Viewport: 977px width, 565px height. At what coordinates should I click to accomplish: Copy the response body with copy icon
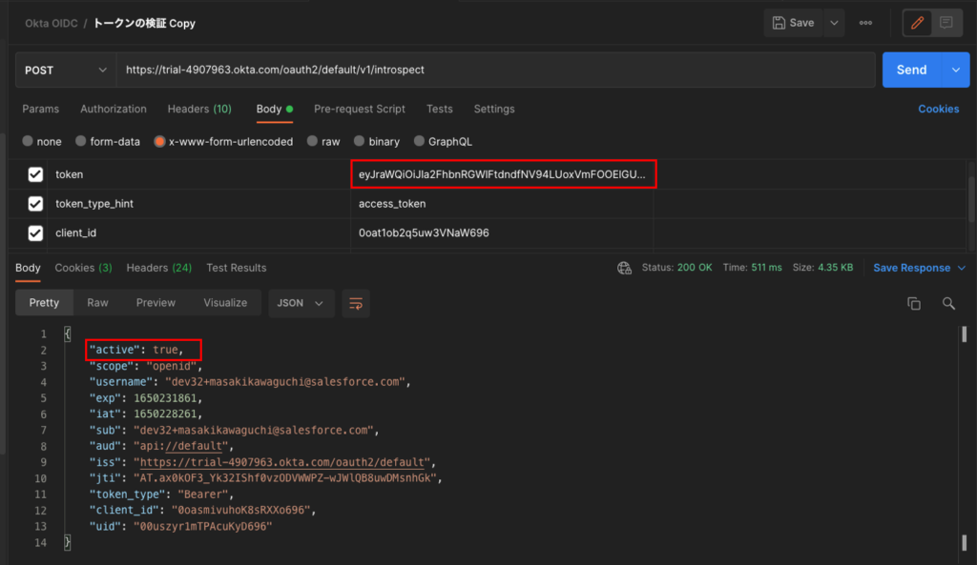click(913, 303)
